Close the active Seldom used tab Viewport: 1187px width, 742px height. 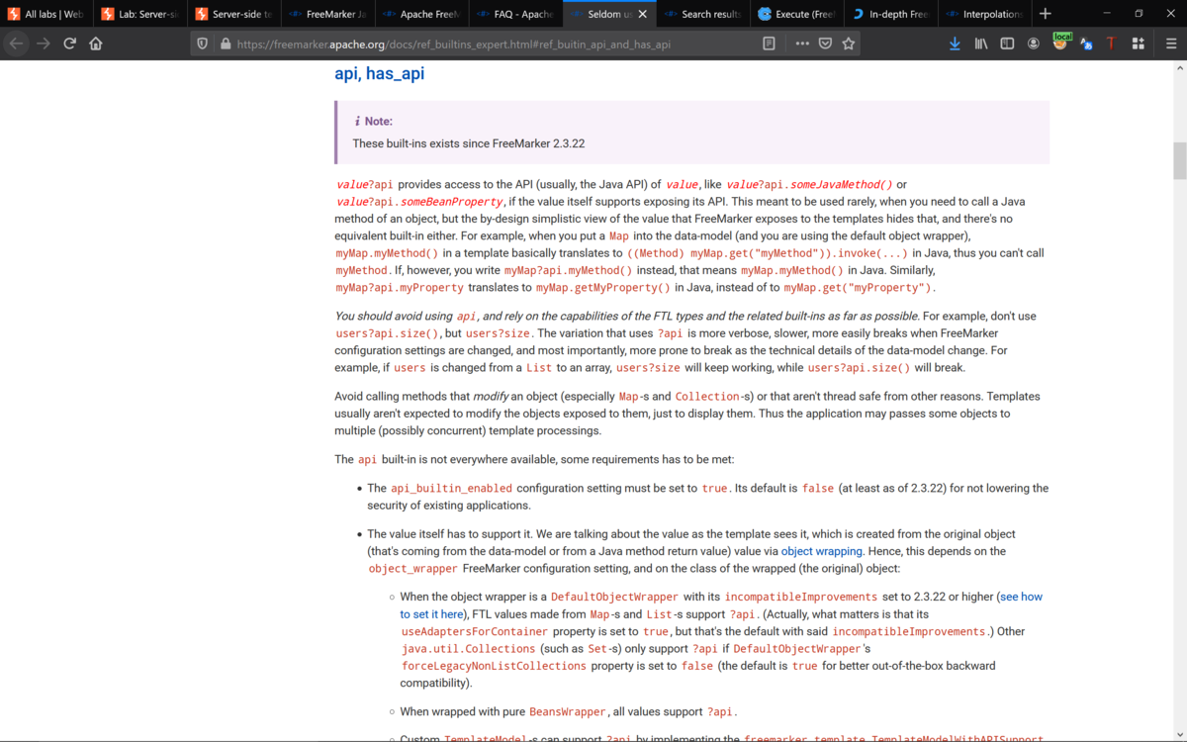[x=643, y=14]
